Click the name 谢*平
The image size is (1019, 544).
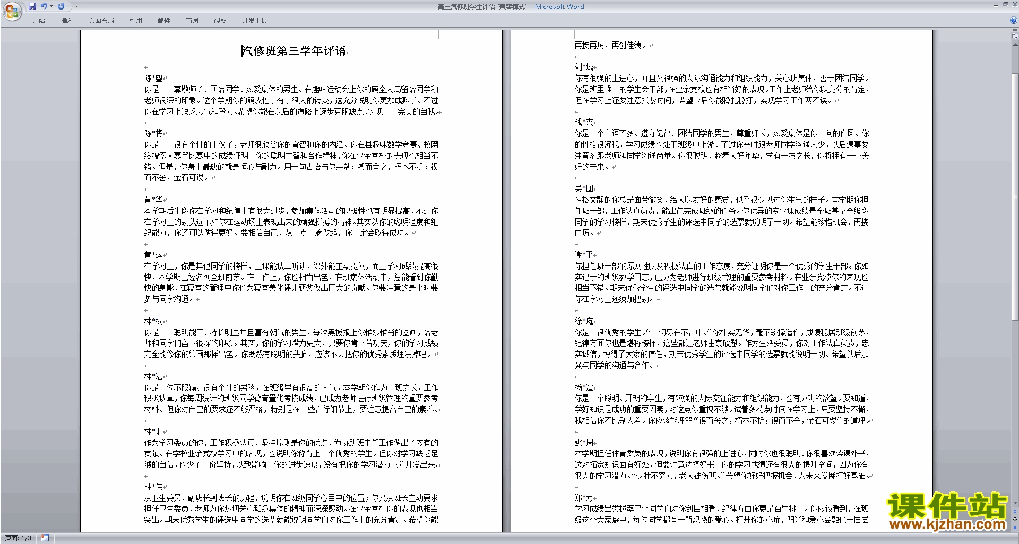584,255
